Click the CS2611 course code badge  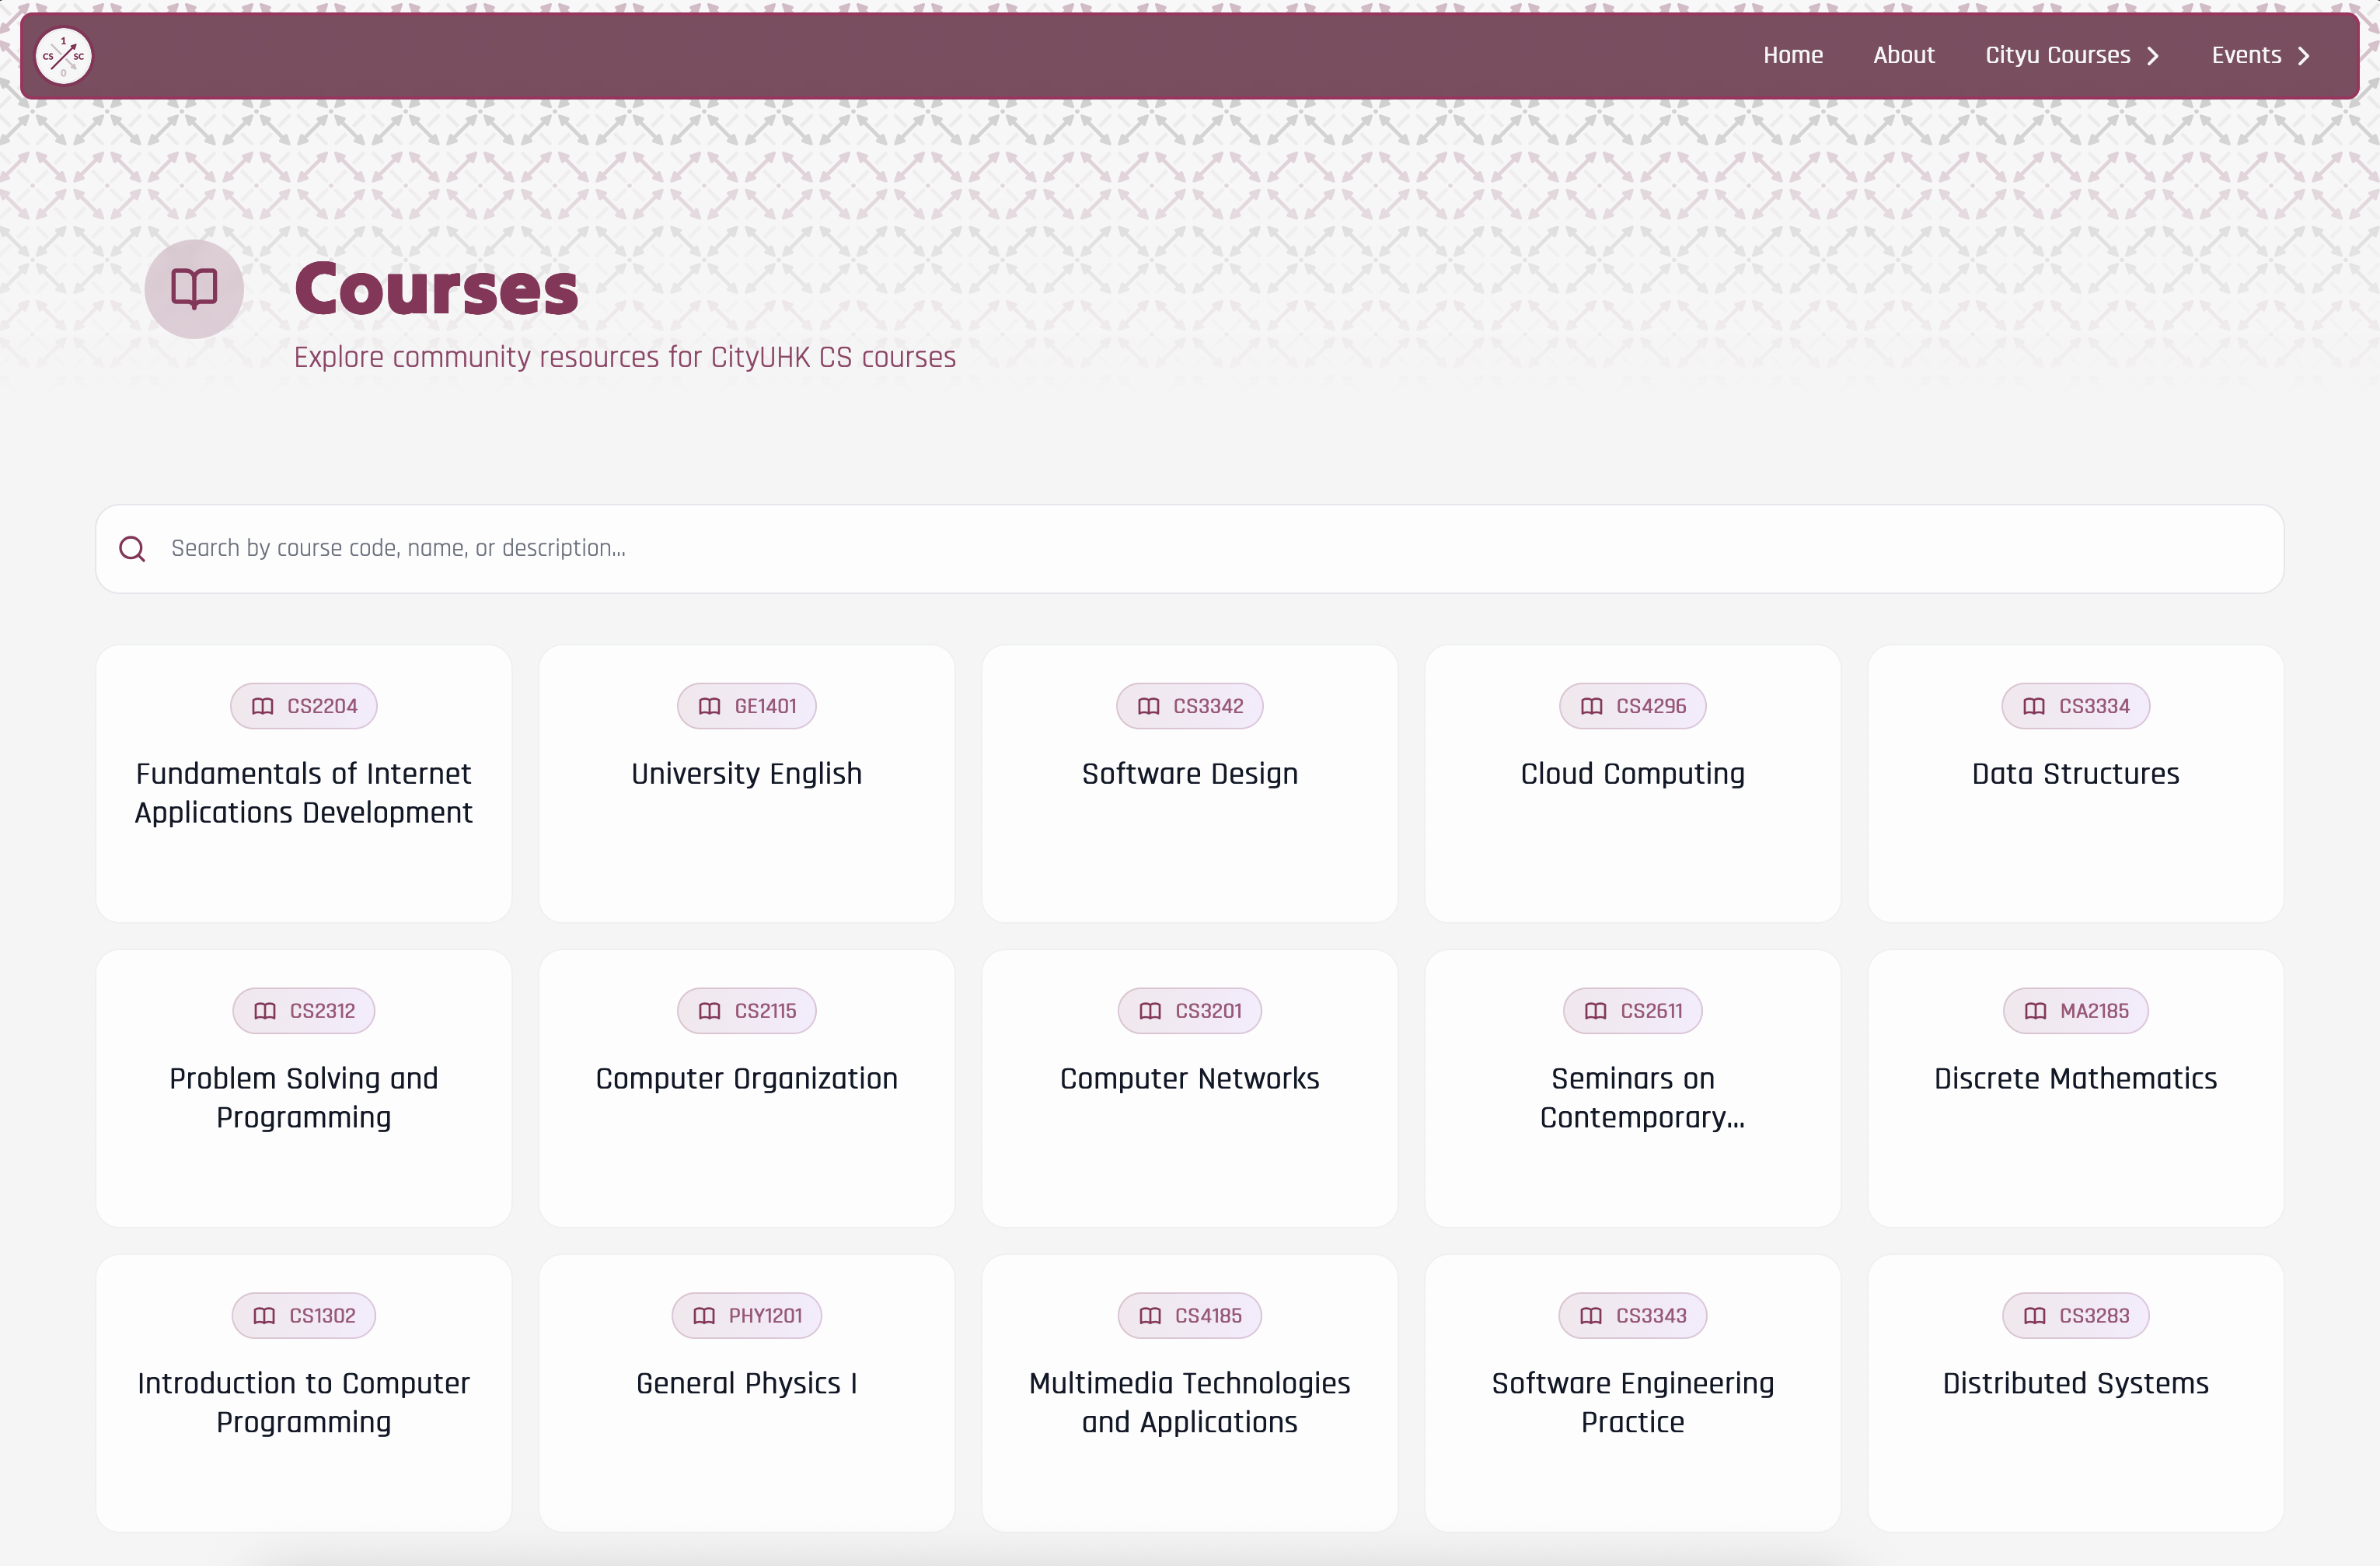[x=1631, y=1011]
